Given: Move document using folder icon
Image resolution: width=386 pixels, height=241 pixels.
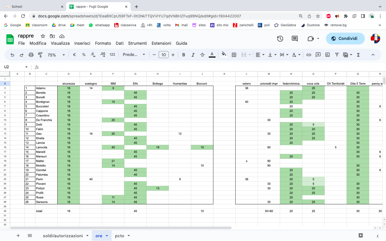Looking at the screenshot, I should tap(52, 36).
